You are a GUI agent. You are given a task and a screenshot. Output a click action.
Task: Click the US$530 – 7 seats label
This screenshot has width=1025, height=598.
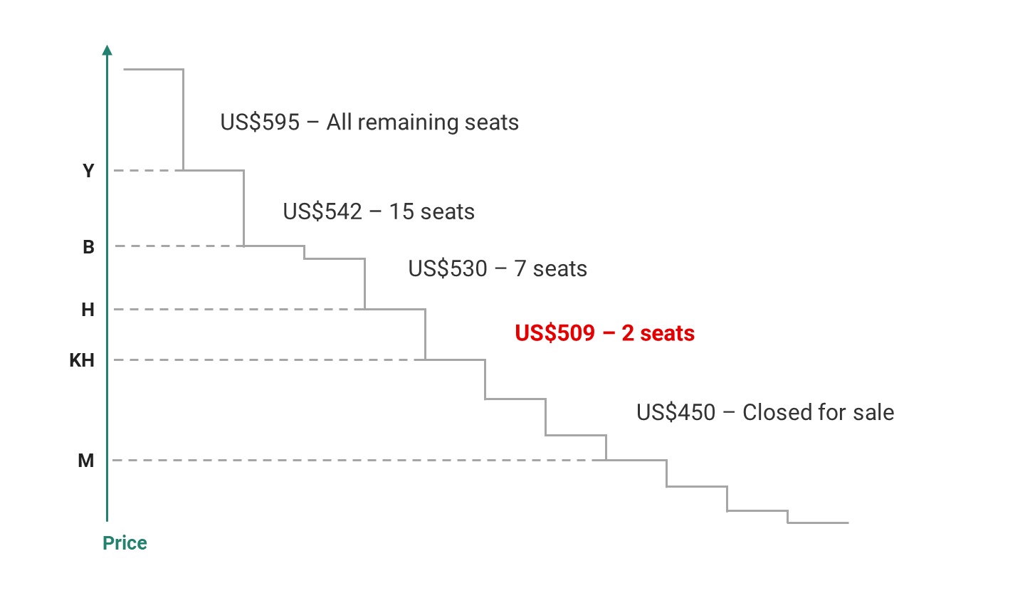(x=498, y=268)
